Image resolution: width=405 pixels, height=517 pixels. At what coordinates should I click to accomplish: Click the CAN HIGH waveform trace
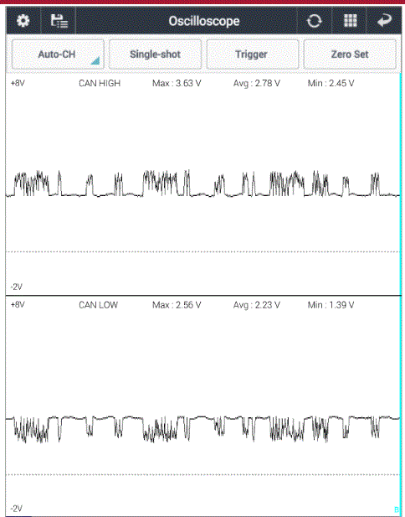pyautogui.click(x=202, y=184)
